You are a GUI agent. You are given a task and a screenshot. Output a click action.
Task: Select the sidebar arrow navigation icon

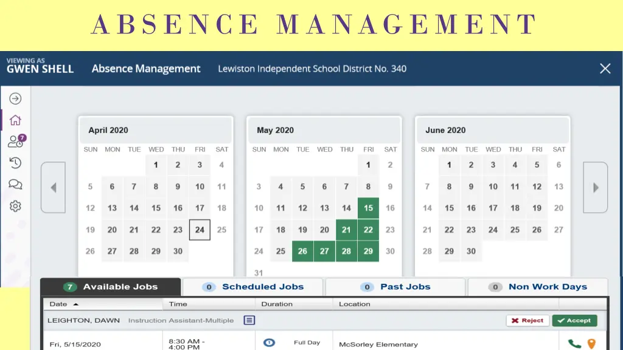pos(15,98)
